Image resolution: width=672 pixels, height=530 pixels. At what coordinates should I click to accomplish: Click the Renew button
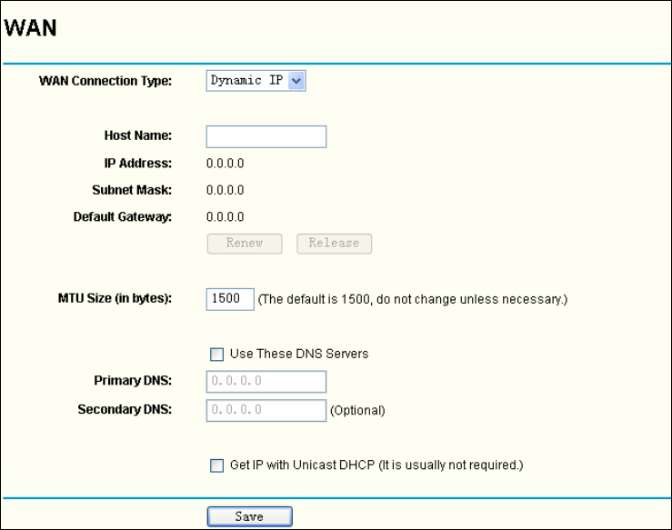click(245, 244)
